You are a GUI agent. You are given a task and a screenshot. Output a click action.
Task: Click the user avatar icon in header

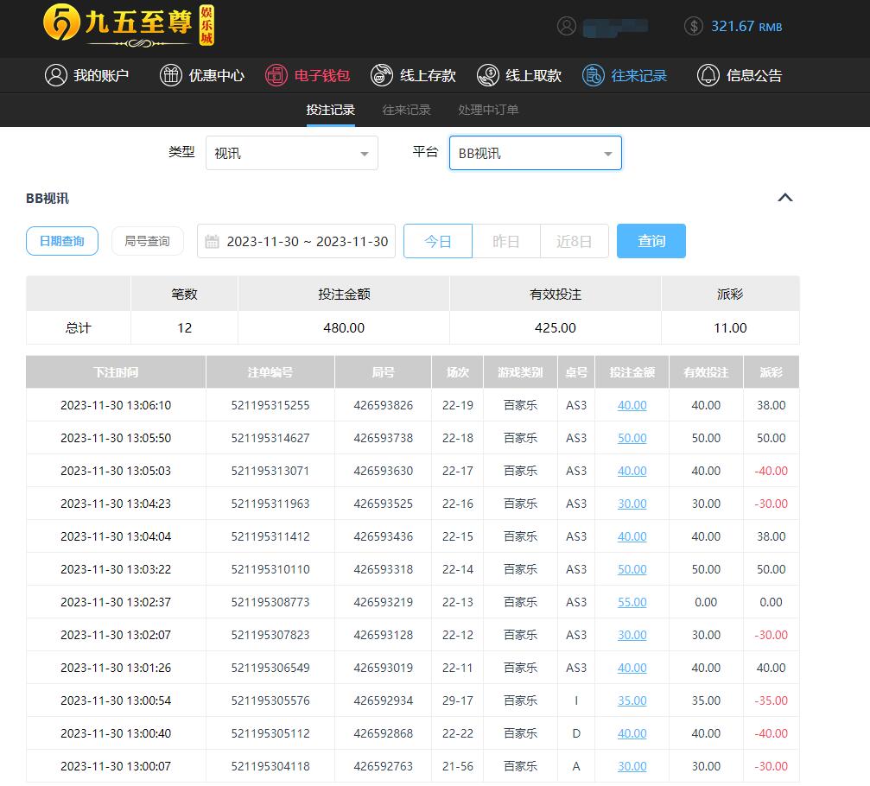[x=567, y=26]
